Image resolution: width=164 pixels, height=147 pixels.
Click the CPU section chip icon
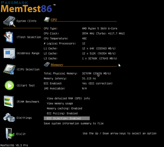[47, 20]
